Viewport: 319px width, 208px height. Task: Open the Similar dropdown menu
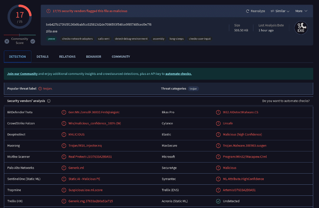(280, 11)
